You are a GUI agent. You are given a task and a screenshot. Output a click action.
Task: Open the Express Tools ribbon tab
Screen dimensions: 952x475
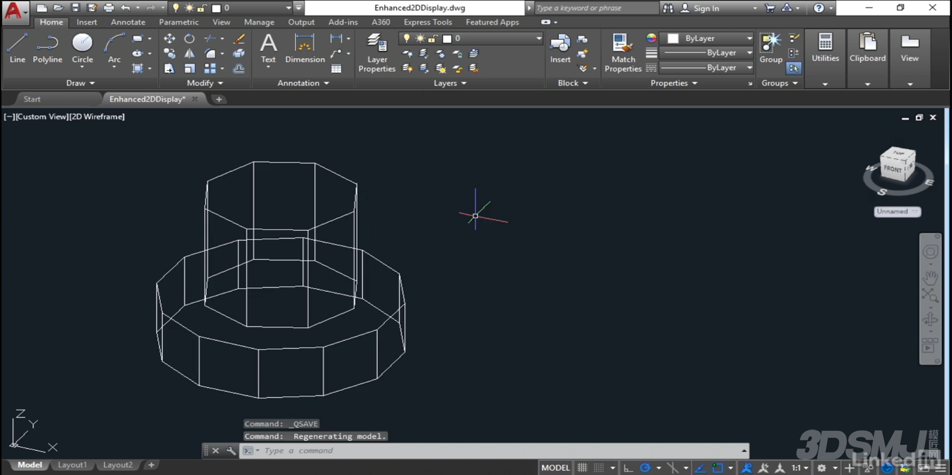tap(428, 22)
